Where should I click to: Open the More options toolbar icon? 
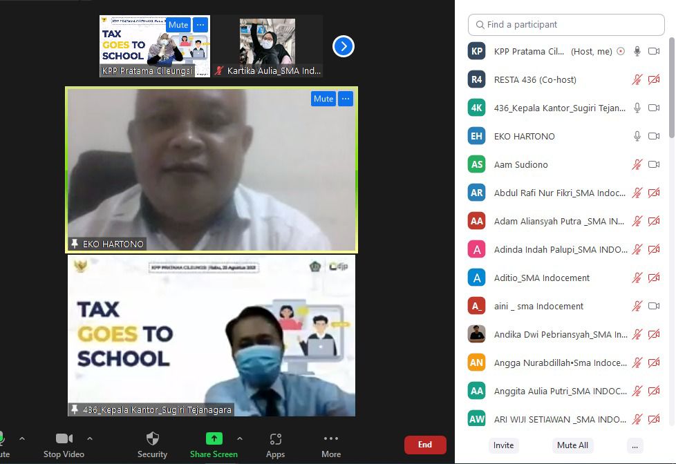pyautogui.click(x=331, y=439)
